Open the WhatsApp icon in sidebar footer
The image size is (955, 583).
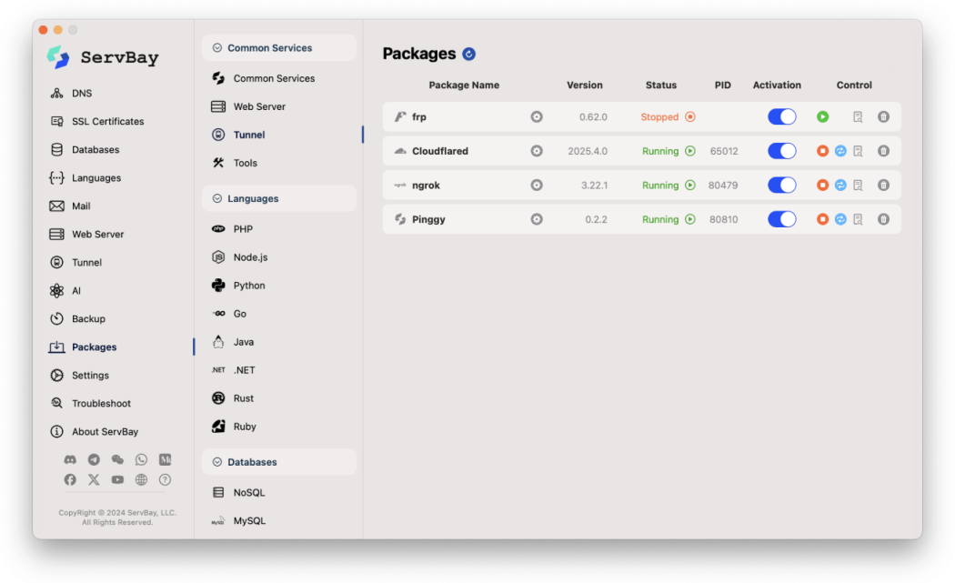click(141, 459)
